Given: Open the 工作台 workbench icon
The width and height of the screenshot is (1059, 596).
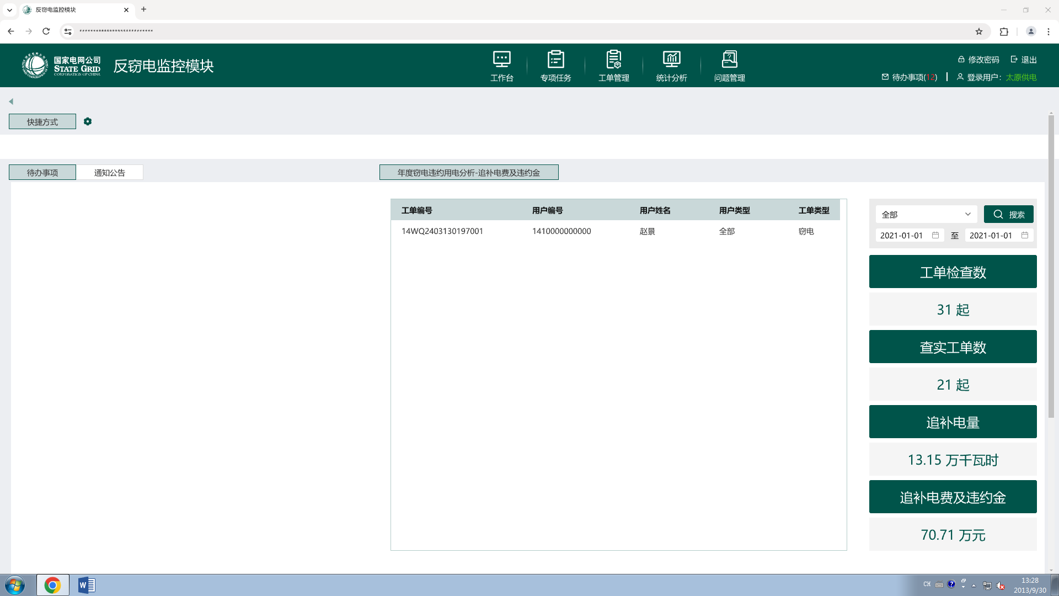Looking at the screenshot, I should [501, 60].
